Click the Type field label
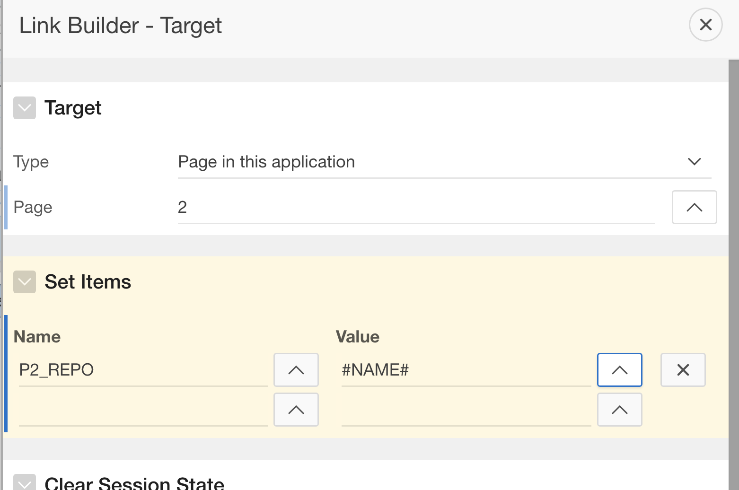 (31, 162)
